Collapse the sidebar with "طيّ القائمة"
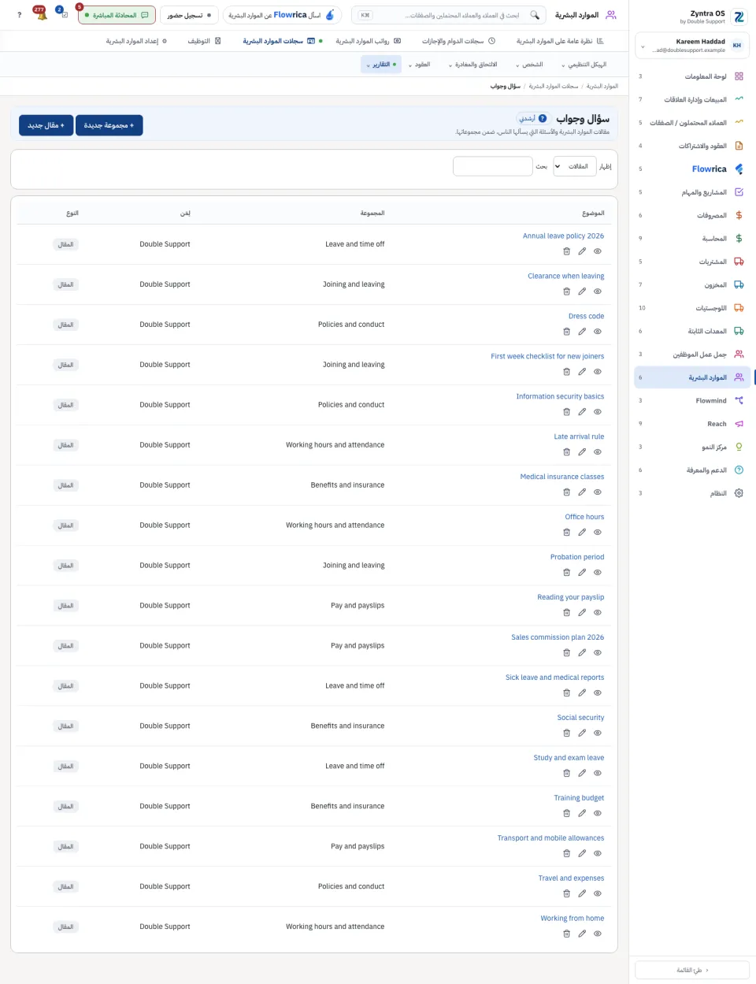Screen dimensions: 756x984 tap(692, 971)
